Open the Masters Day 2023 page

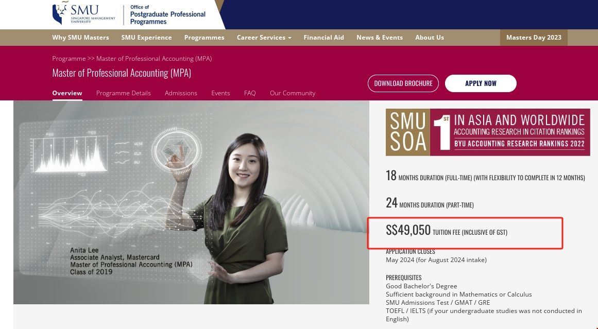(x=533, y=37)
